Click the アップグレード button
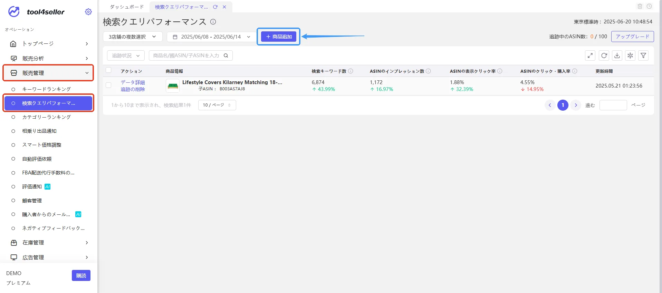The height and width of the screenshot is (293, 662). click(x=632, y=37)
